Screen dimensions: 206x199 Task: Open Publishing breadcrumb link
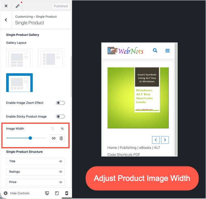click(x=128, y=148)
